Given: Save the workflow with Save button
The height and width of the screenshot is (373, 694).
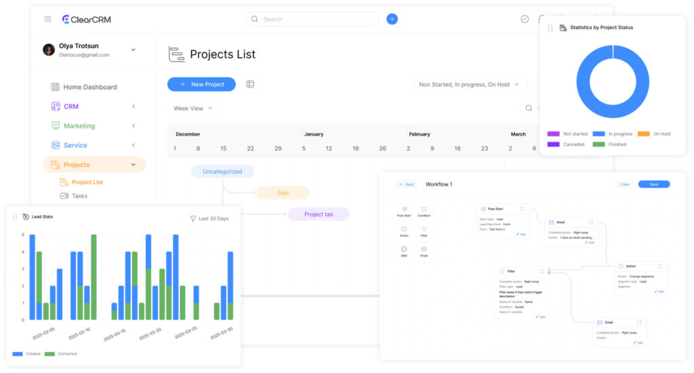Looking at the screenshot, I should point(653,184).
